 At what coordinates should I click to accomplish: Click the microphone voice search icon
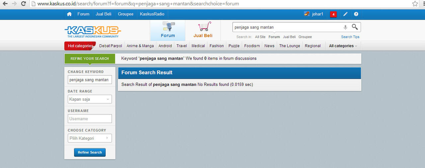[345, 27]
